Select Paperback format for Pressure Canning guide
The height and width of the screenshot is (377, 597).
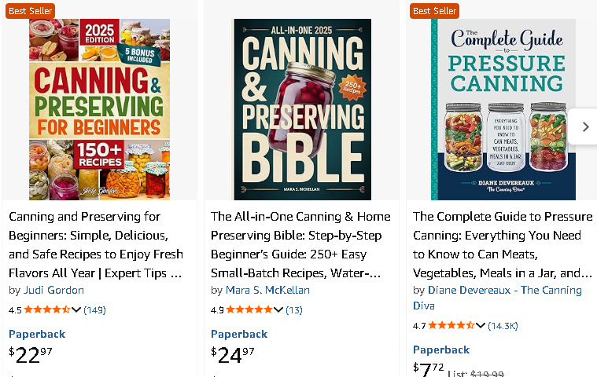(441, 350)
